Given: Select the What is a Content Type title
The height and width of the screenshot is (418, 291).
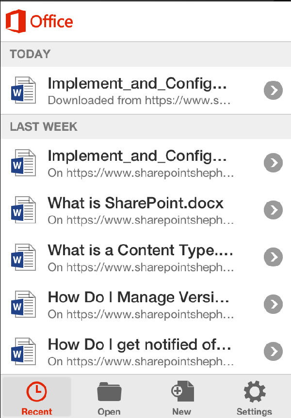Looking at the screenshot, I should 140,250.
